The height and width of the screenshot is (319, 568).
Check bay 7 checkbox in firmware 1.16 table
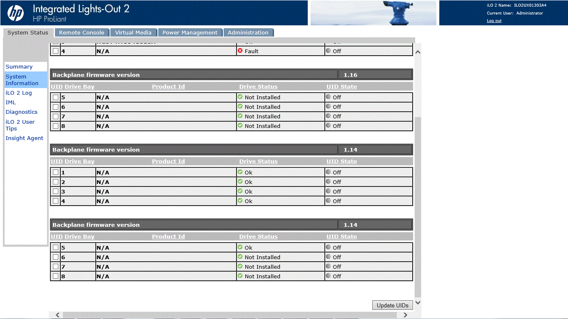(x=56, y=116)
